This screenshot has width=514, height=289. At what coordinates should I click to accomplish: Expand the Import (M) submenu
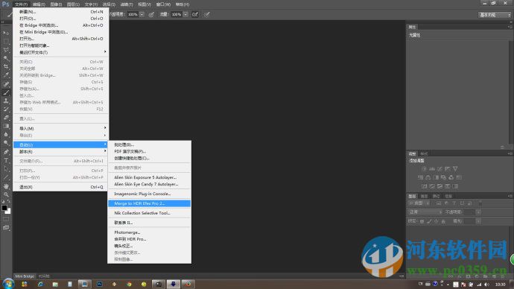click(x=60, y=128)
